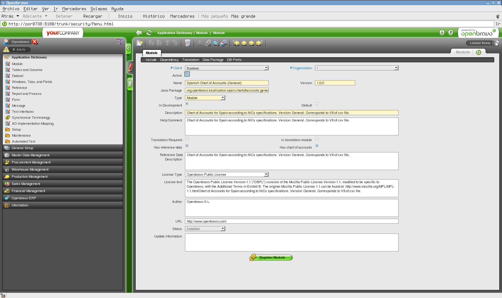This screenshot has width=502, height=298.
Task: Toggle the In Development checkbox
Action: tap(187, 104)
